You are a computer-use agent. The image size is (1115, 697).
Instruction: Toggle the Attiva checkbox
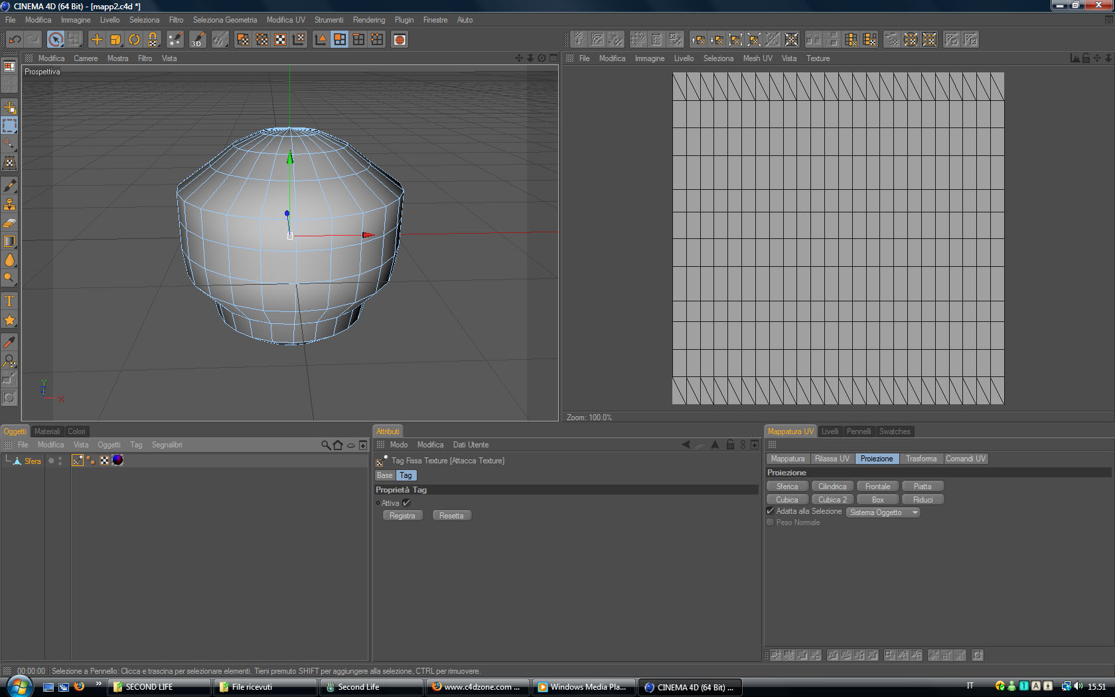coord(406,503)
